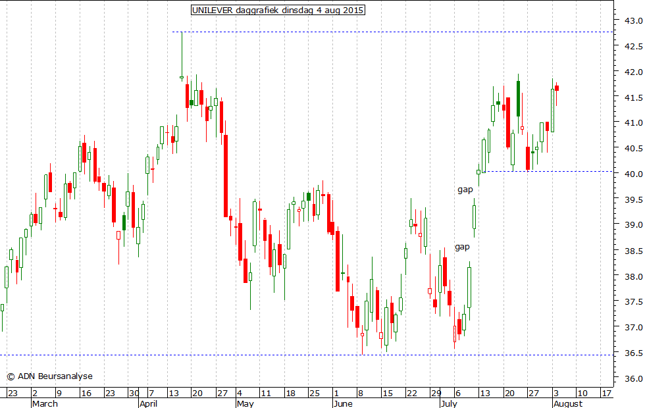Click the April month label
645x408 pixels.
[149, 403]
